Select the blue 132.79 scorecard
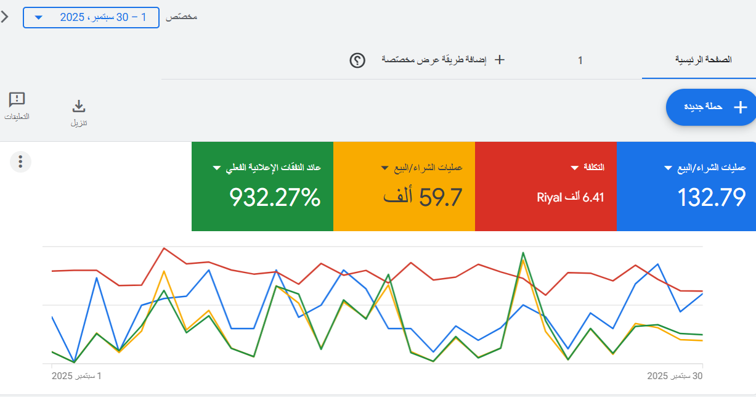756x397 pixels. pos(686,186)
